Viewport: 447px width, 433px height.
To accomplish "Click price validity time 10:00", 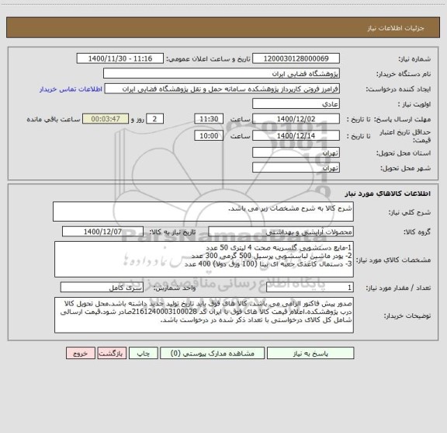I will [x=209, y=136].
